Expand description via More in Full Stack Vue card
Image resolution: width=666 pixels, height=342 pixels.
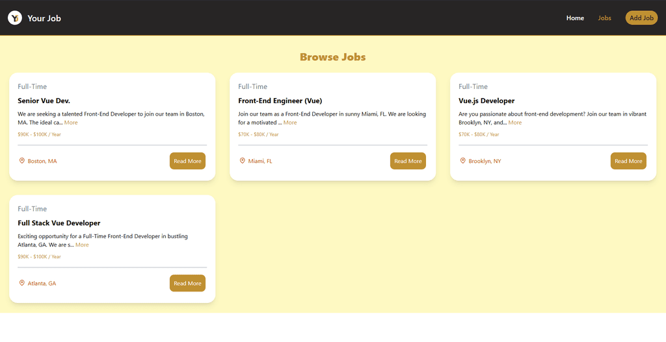(x=82, y=245)
